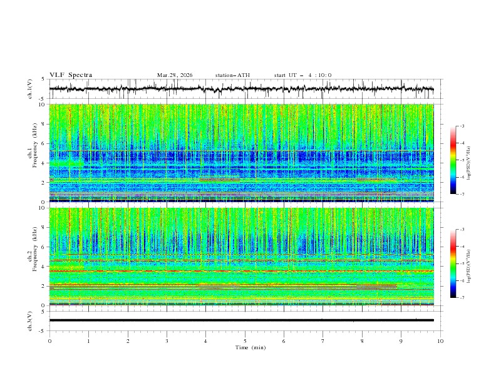This screenshot has height=383, width=496.
Task: Click the ch.3(V) axis label
Action: [x=30, y=321]
